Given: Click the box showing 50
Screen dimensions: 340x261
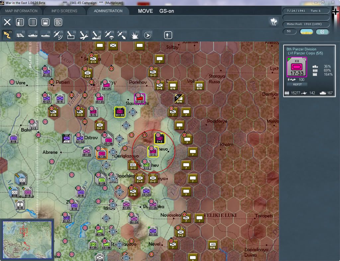Looking at the screenshot, I should [x=290, y=32].
